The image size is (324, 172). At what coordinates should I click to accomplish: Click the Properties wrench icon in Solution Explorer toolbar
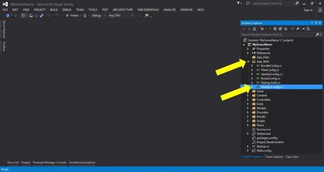tap(298, 29)
